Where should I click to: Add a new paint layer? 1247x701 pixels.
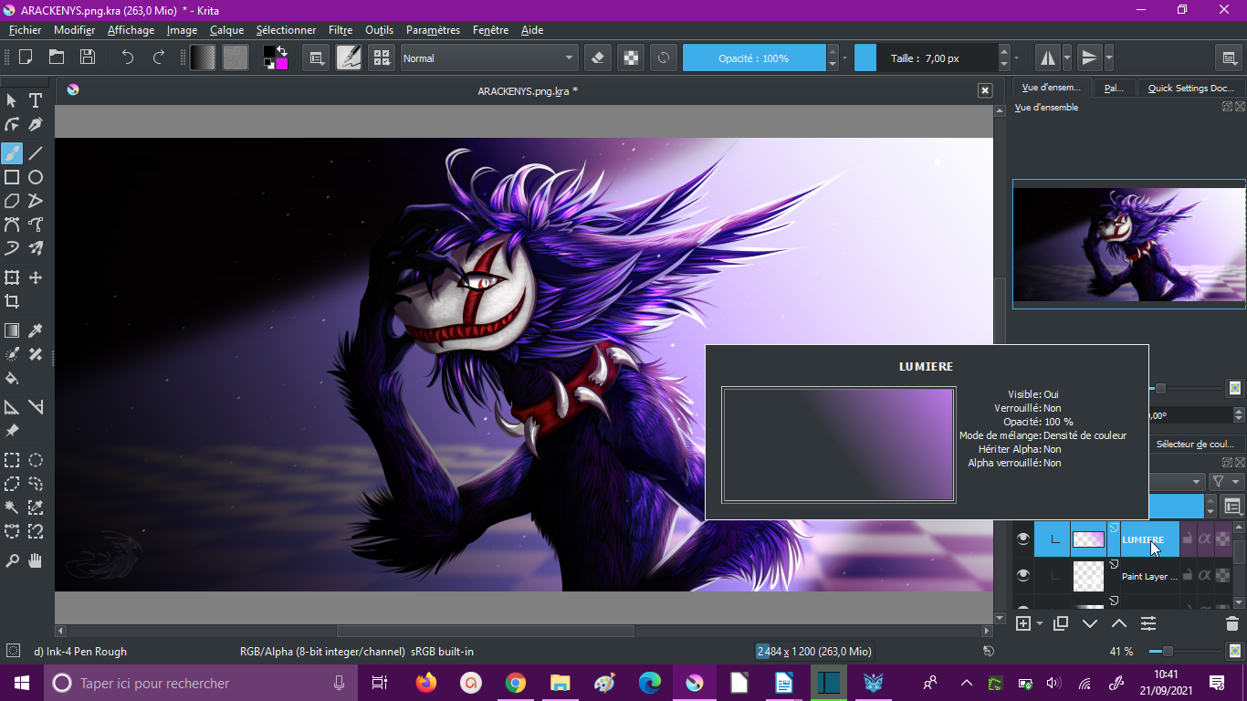pos(1023,623)
